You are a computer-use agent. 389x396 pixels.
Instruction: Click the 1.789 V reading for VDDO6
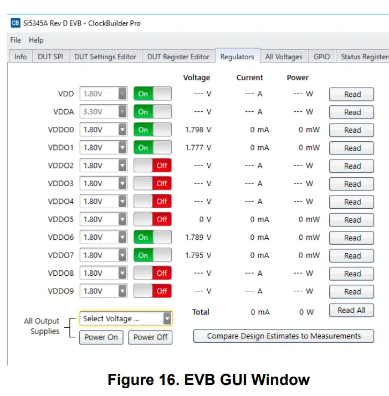point(198,237)
